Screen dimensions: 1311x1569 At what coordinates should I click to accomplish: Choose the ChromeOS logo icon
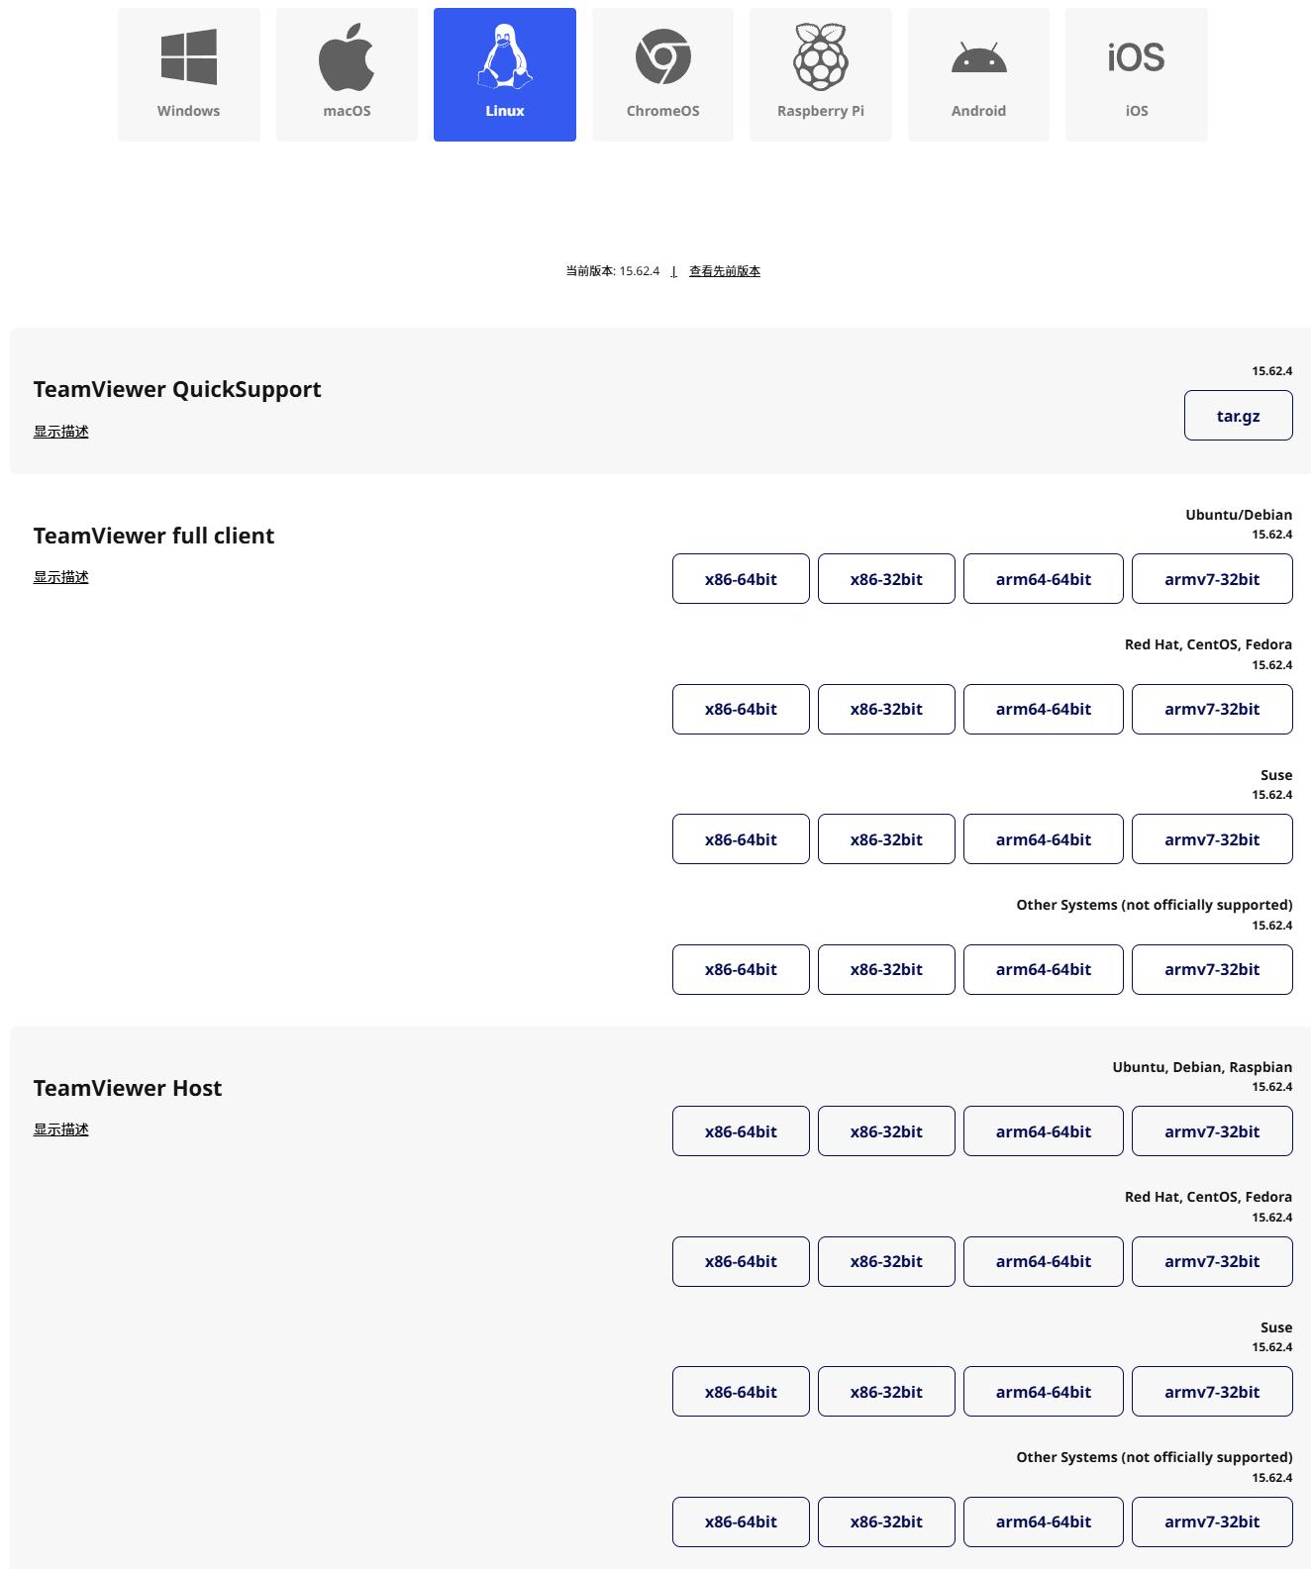[x=662, y=57]
